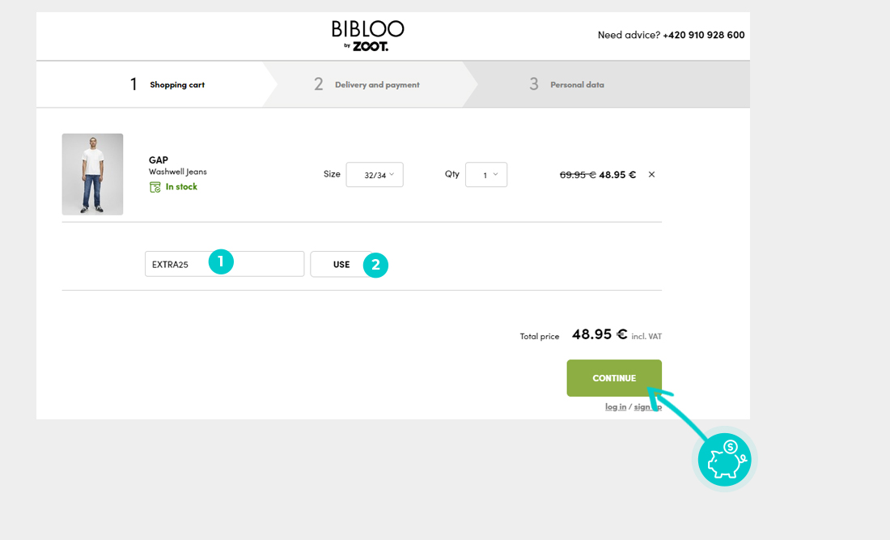Image resolution: width=890 pixels, height=540 pixels.
Task: Click the sign up link
Action: click(x=646, y=406)
